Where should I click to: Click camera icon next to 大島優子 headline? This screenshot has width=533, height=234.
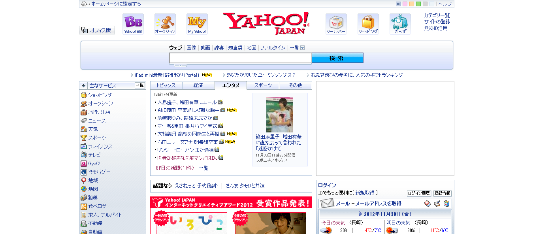[x=220, y=102]
